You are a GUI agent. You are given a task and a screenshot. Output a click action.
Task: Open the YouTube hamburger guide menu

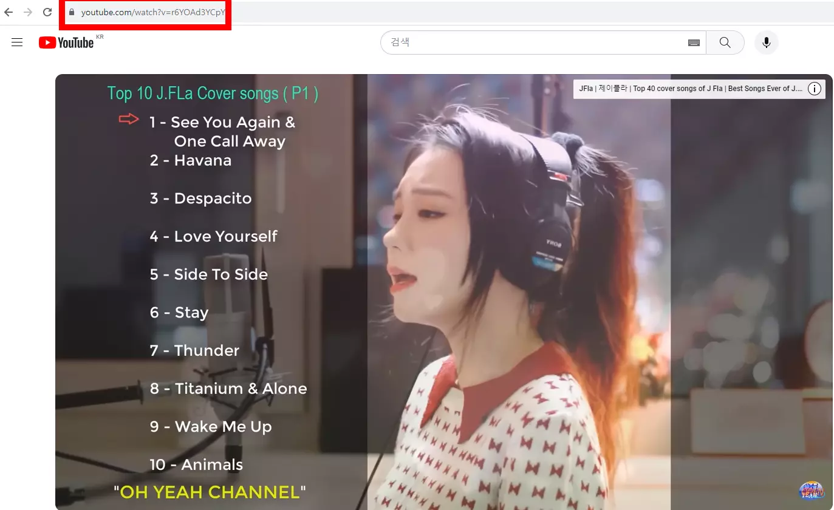17,42
